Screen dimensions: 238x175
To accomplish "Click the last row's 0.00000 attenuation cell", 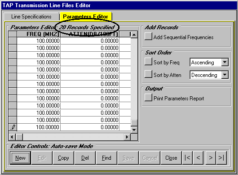I will click(90, 127).
